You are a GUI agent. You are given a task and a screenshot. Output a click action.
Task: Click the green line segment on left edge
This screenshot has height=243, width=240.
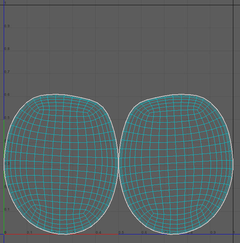(x=4, y=209)
